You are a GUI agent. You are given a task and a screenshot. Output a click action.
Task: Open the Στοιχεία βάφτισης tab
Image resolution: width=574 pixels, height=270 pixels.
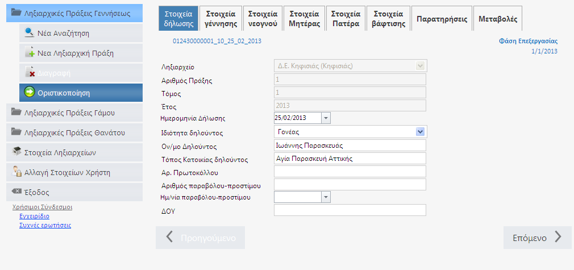click(x=388, y=19)
